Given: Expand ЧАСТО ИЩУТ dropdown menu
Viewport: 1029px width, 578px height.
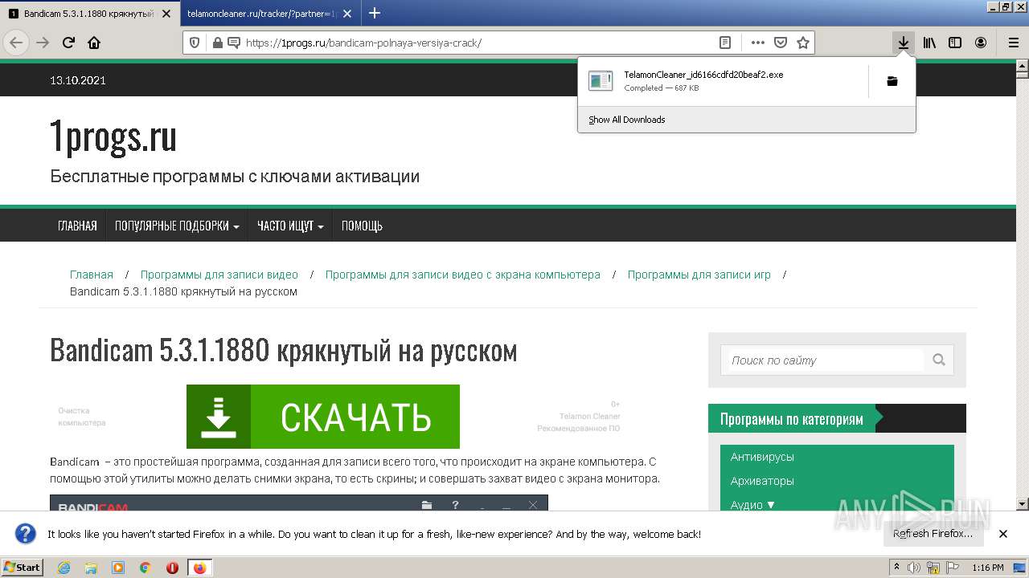Looking at the screenshot, I should pyautogui.click(x=290, y=226).
